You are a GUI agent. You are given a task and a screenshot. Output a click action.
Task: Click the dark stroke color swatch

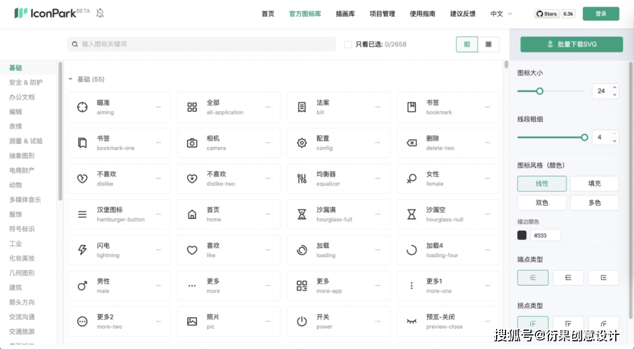click(522, 235)
